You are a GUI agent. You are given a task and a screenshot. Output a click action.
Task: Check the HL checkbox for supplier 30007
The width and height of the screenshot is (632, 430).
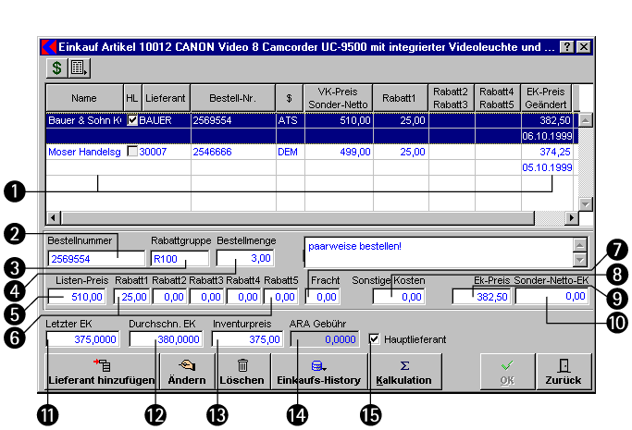131,152
